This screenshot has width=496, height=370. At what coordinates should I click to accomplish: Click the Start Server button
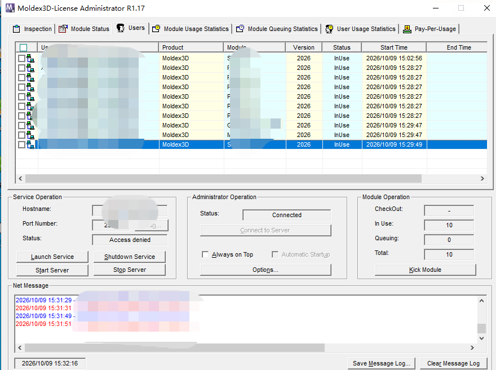(52, 270)
